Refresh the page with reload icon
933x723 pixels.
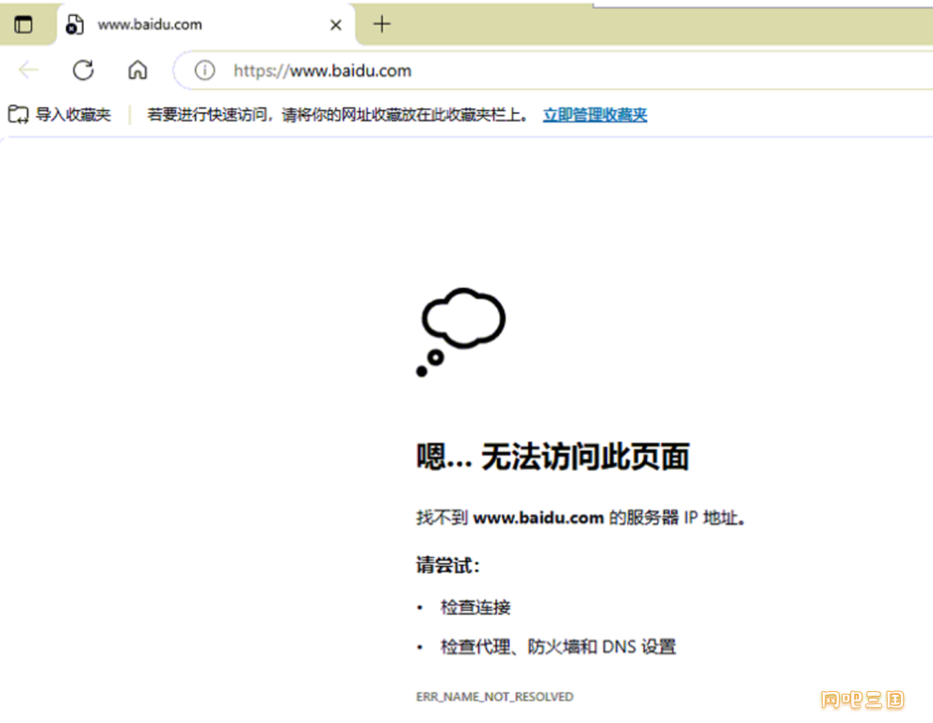pos(83,71)
